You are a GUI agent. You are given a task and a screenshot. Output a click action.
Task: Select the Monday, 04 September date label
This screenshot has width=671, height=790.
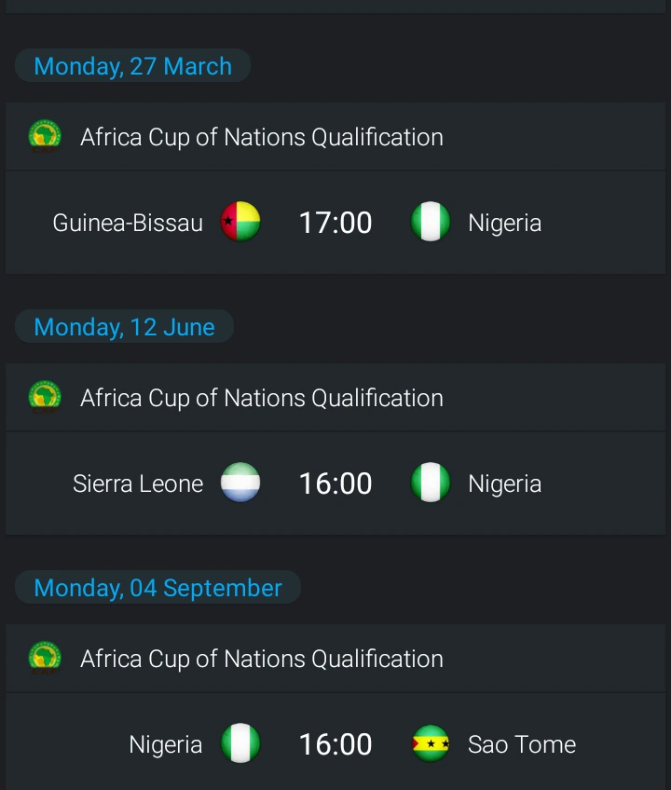click(x=157, y=587)
